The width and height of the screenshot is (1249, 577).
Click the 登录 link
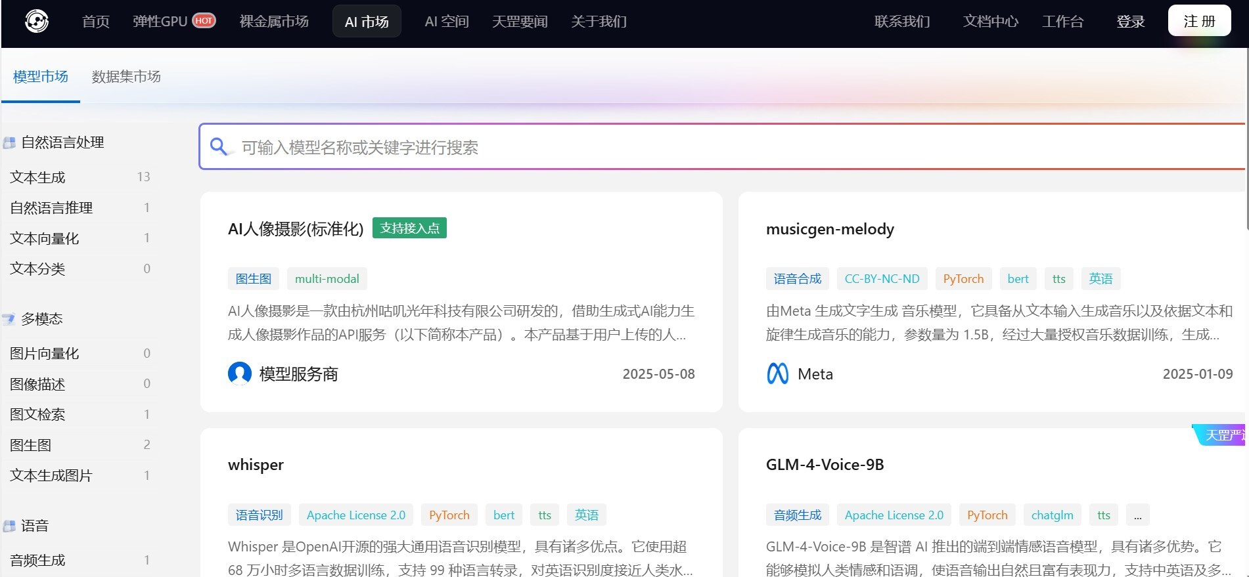tap(1130, 22)
